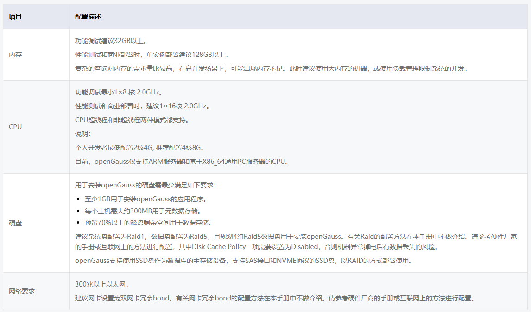531x312 pixels.
Task: Click the bullet 预留70%以上的磁盘剩余空间
Action: tap(149, 223)
